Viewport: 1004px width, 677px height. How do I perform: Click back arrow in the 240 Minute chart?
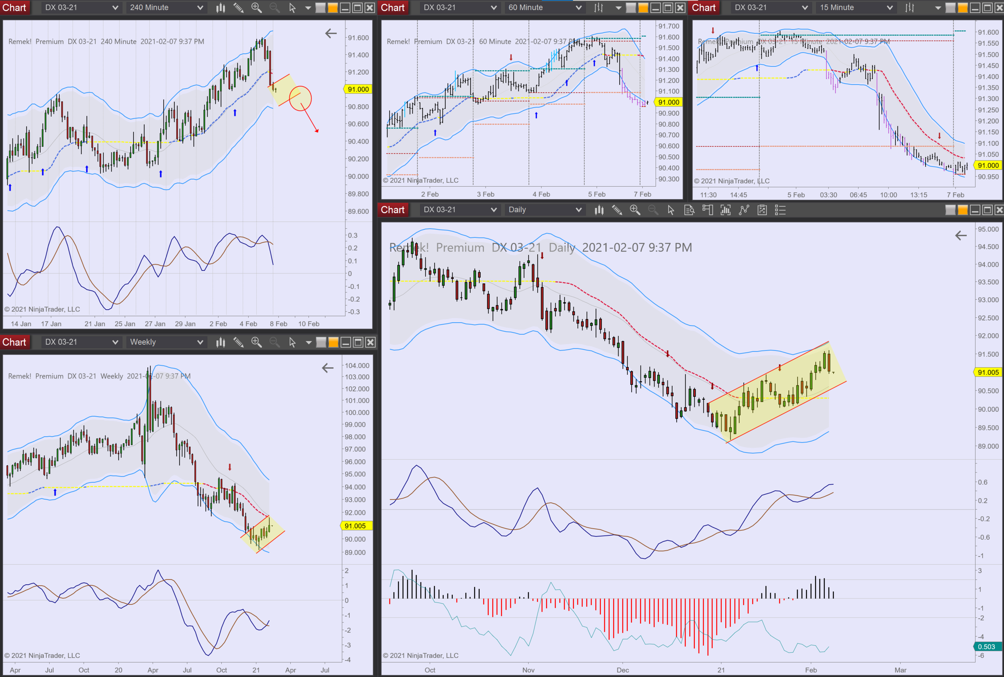tap(331, 33)
